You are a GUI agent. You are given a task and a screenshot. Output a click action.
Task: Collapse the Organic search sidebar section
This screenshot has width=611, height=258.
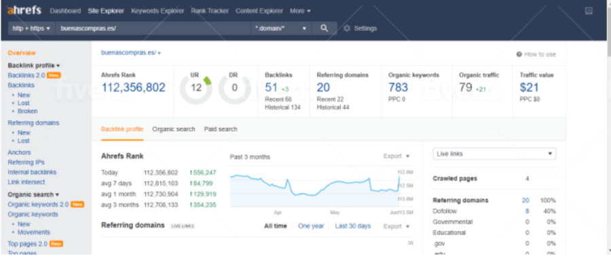(33, 194)
